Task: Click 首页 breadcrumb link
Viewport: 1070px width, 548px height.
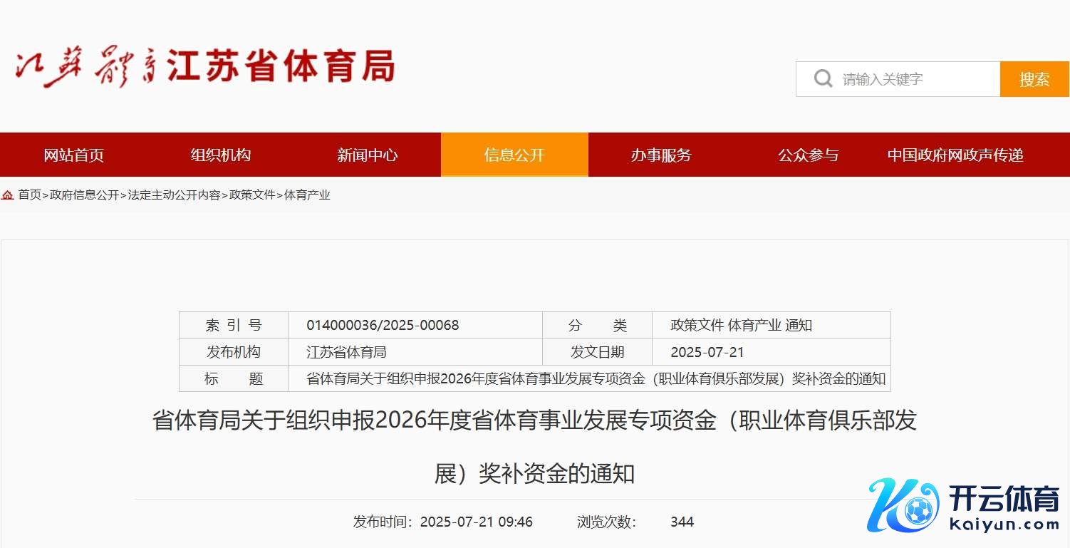Action: click(29, 195)
